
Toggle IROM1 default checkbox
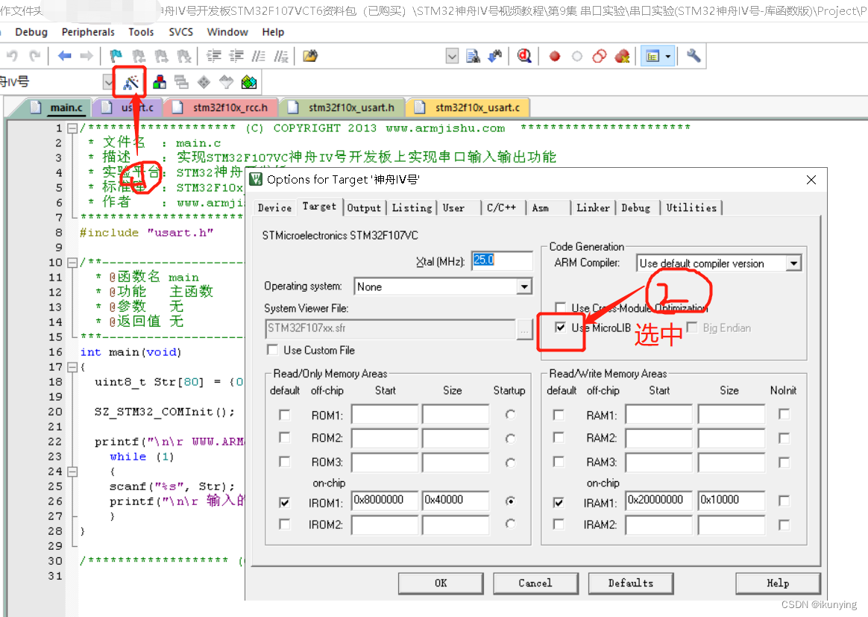click(x=285, y=502)
